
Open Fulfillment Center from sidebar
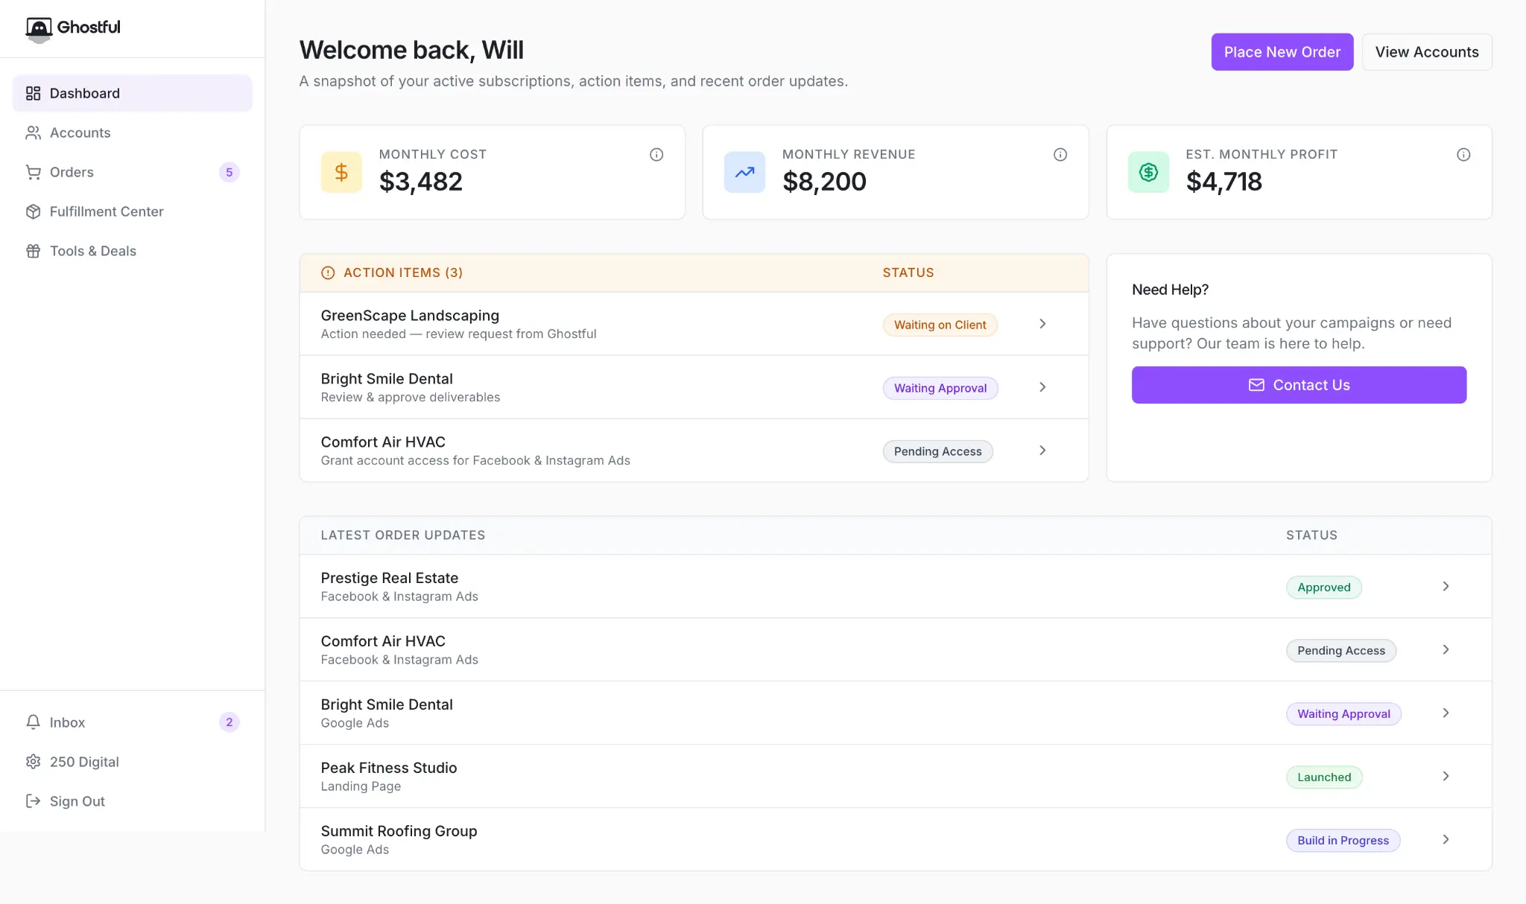tap(107, 211)
